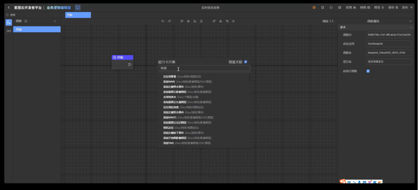This screenshot has width=418, height=190.
Task: Close the 函数 list panel
Action: point(55,21)
